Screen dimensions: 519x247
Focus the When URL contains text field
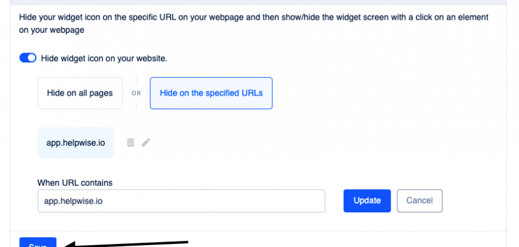click(x=181, y=201)
